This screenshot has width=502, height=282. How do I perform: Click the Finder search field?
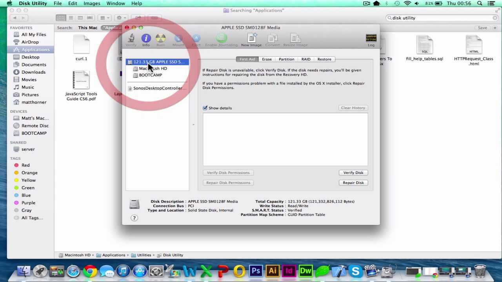point(442,18)
